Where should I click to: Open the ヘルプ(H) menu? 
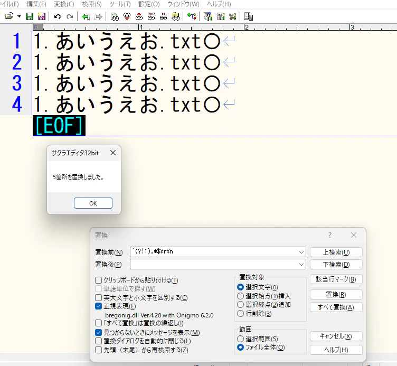219,4
